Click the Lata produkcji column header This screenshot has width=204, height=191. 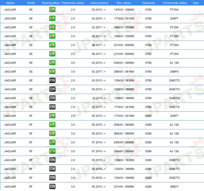pos(99,3)
